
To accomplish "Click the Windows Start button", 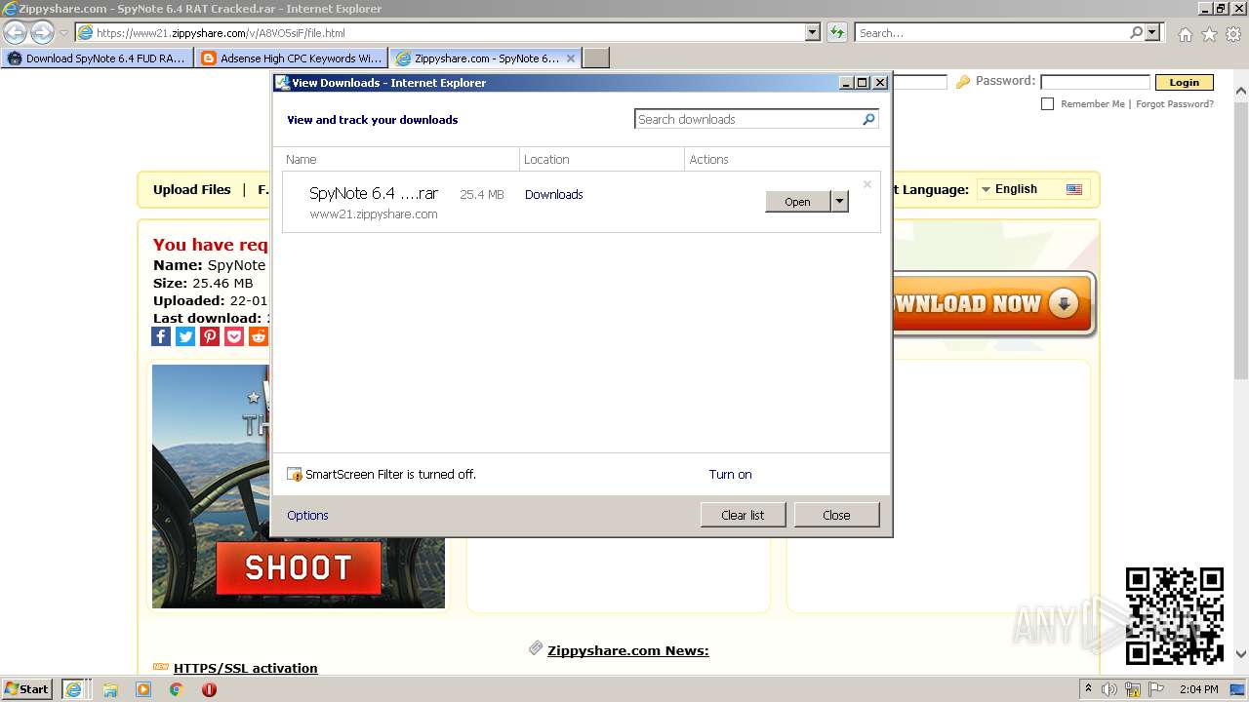I will point(27,688).
